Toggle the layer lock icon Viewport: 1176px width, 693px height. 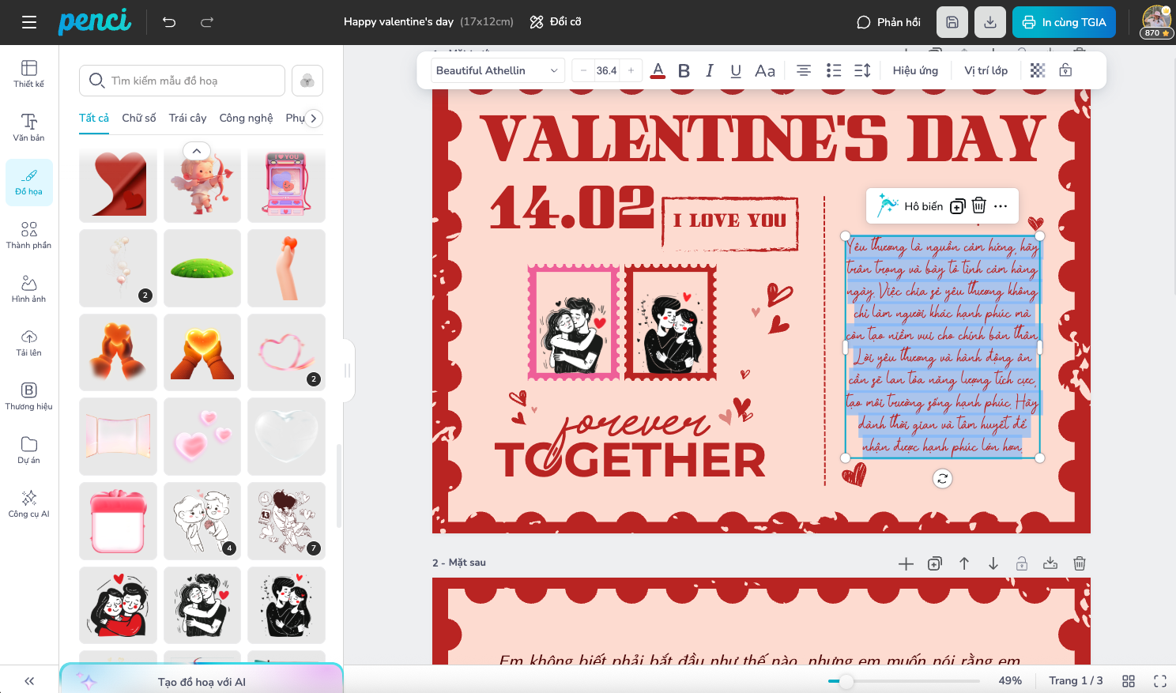point(1065,70)
